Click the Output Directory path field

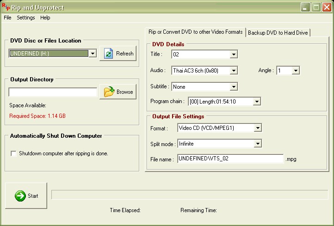pos(53,92)
